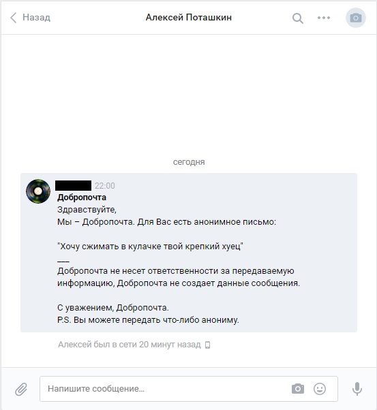Open the emoji smiley picker
The image size is (377, 410).
click(x=320, y=389)
